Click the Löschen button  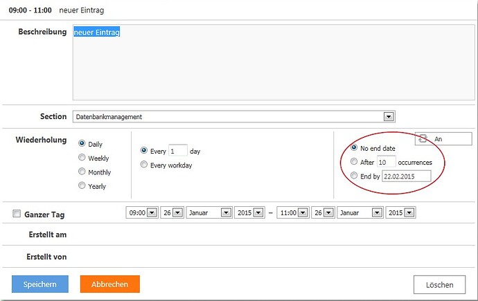tap(439, 284)
